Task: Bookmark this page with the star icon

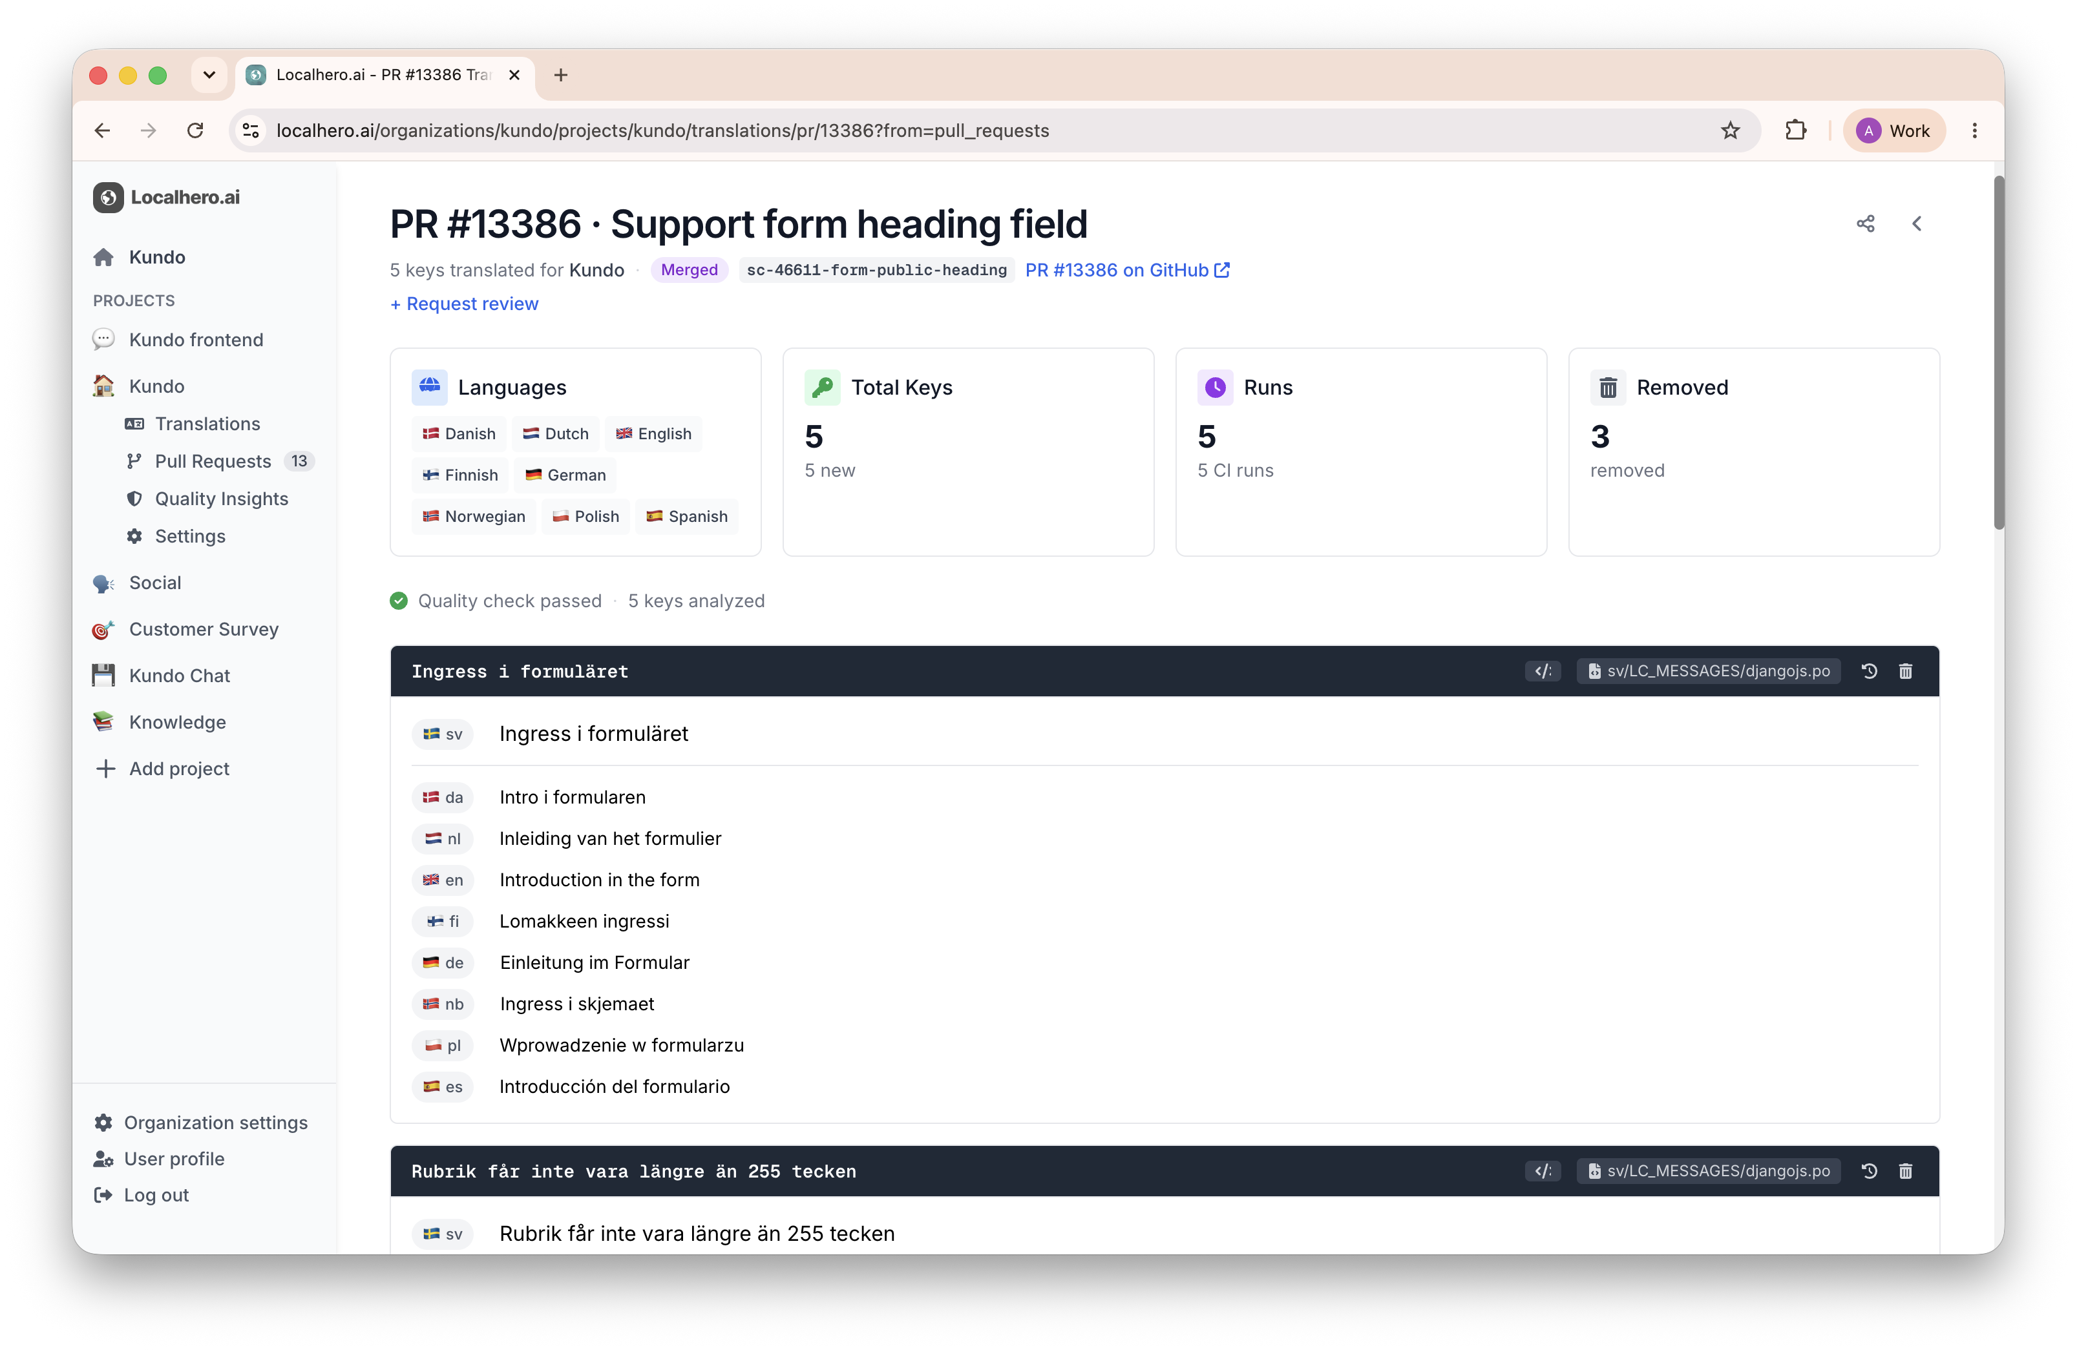Action: (1731, 131)
